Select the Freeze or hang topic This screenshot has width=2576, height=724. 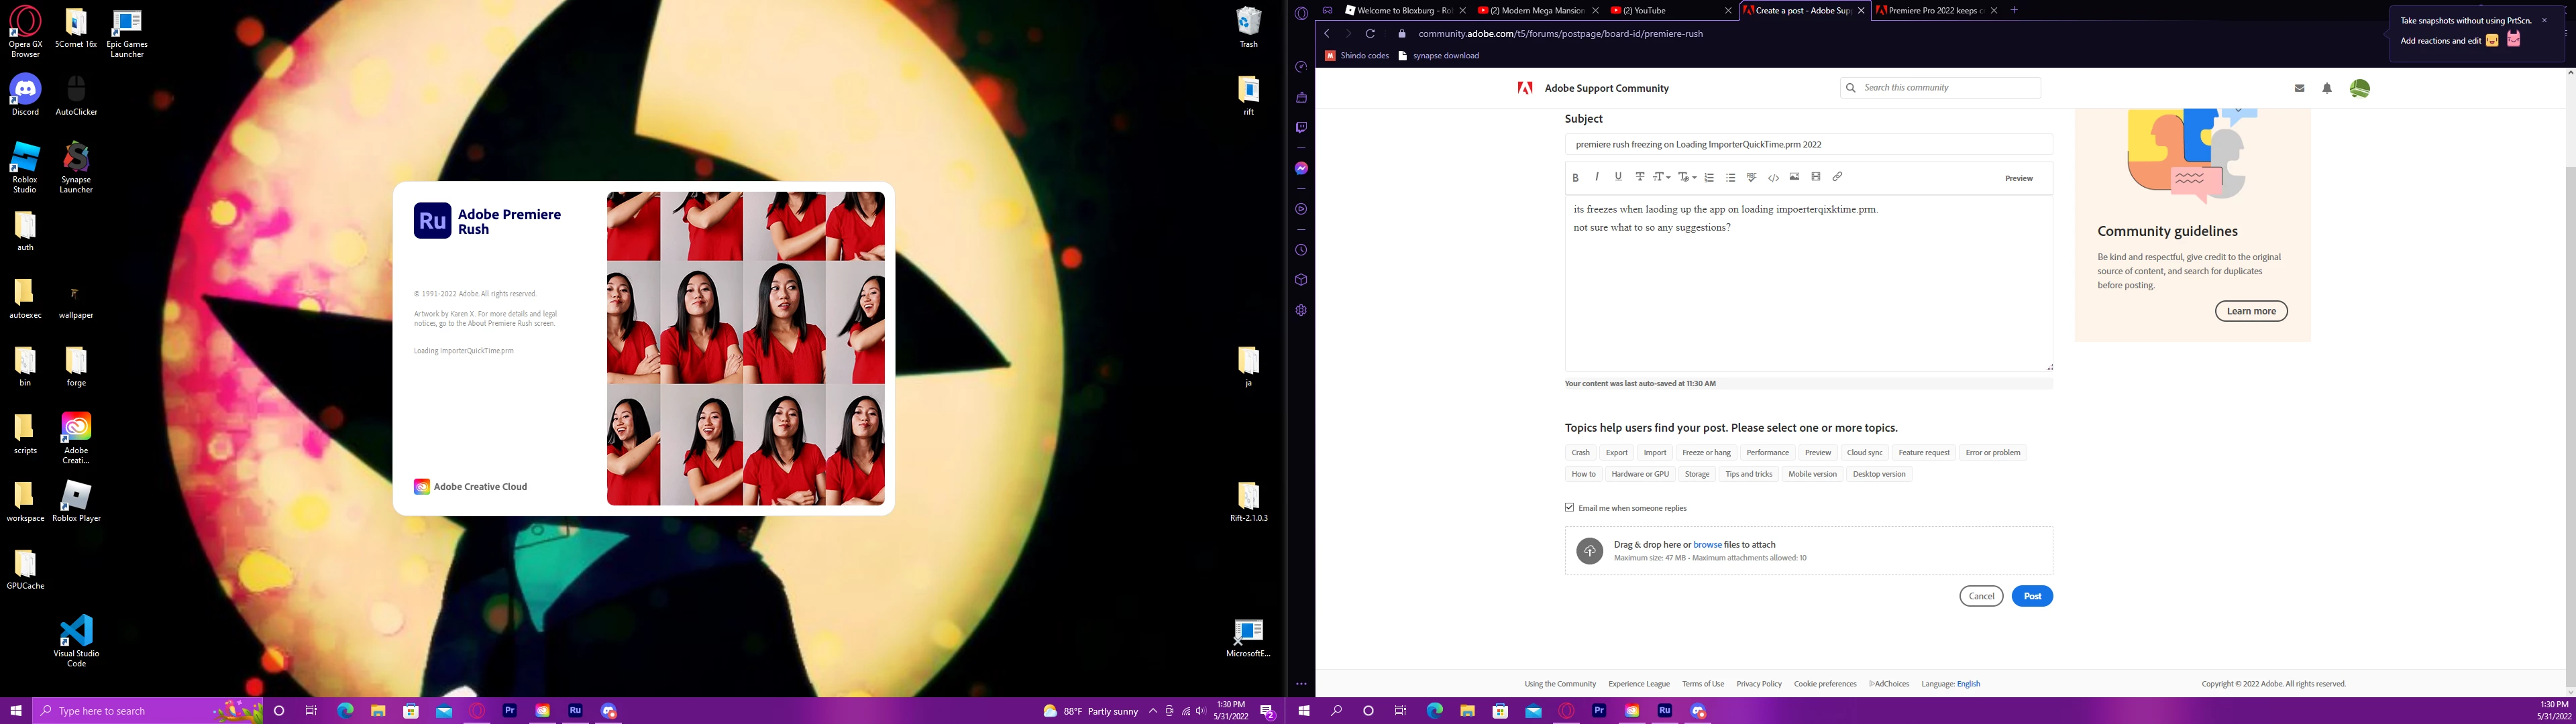pos(1706,453)
